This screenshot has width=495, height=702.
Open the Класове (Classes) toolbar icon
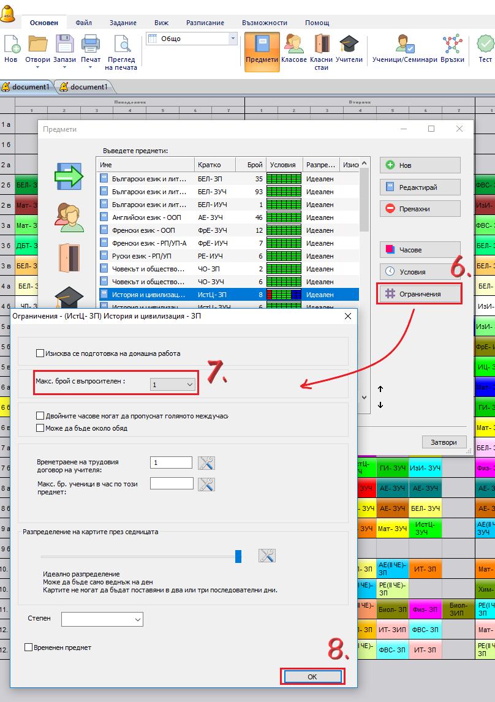click(x=294, y=50)
